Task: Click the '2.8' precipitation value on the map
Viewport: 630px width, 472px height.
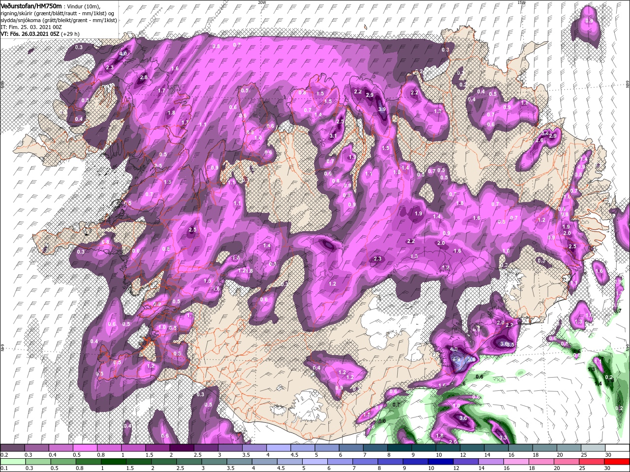Action: coord(144,77)
